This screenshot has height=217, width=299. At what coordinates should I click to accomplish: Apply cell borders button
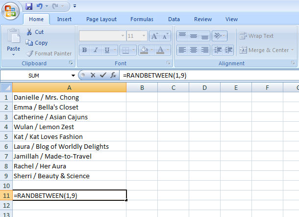(x=125, y=50)
